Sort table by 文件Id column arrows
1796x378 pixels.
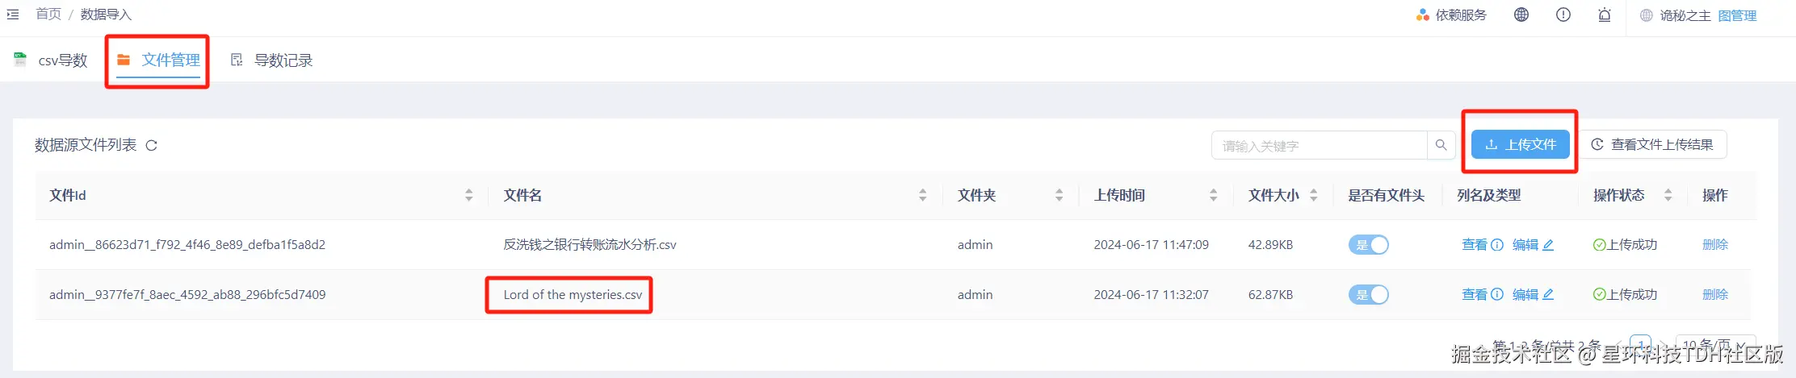pos(468,195)
